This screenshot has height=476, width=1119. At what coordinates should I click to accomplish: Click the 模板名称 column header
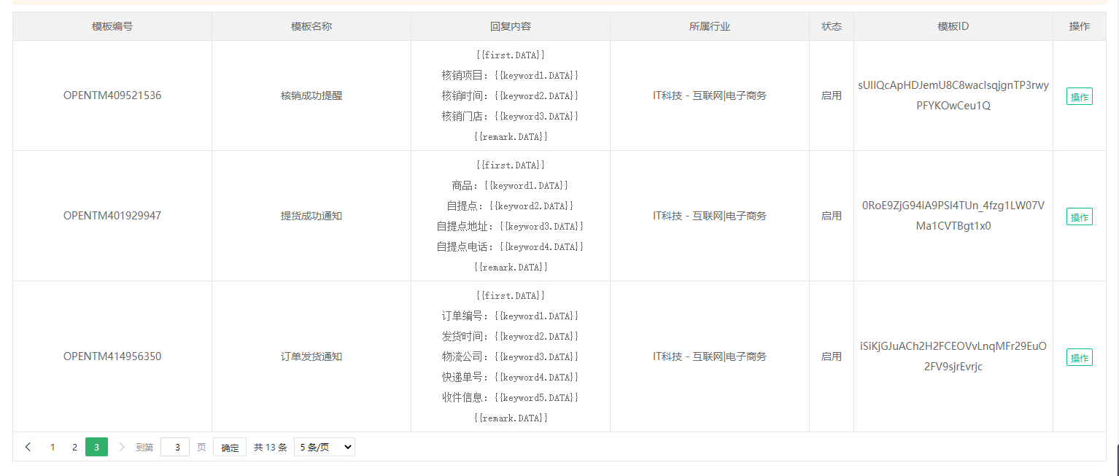311,26
